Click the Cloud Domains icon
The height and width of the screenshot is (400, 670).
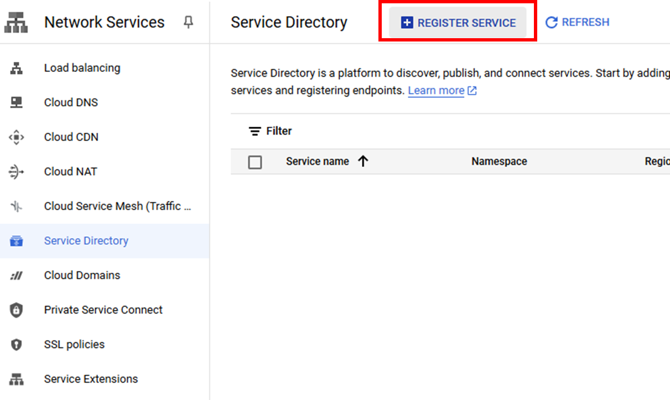17,276
